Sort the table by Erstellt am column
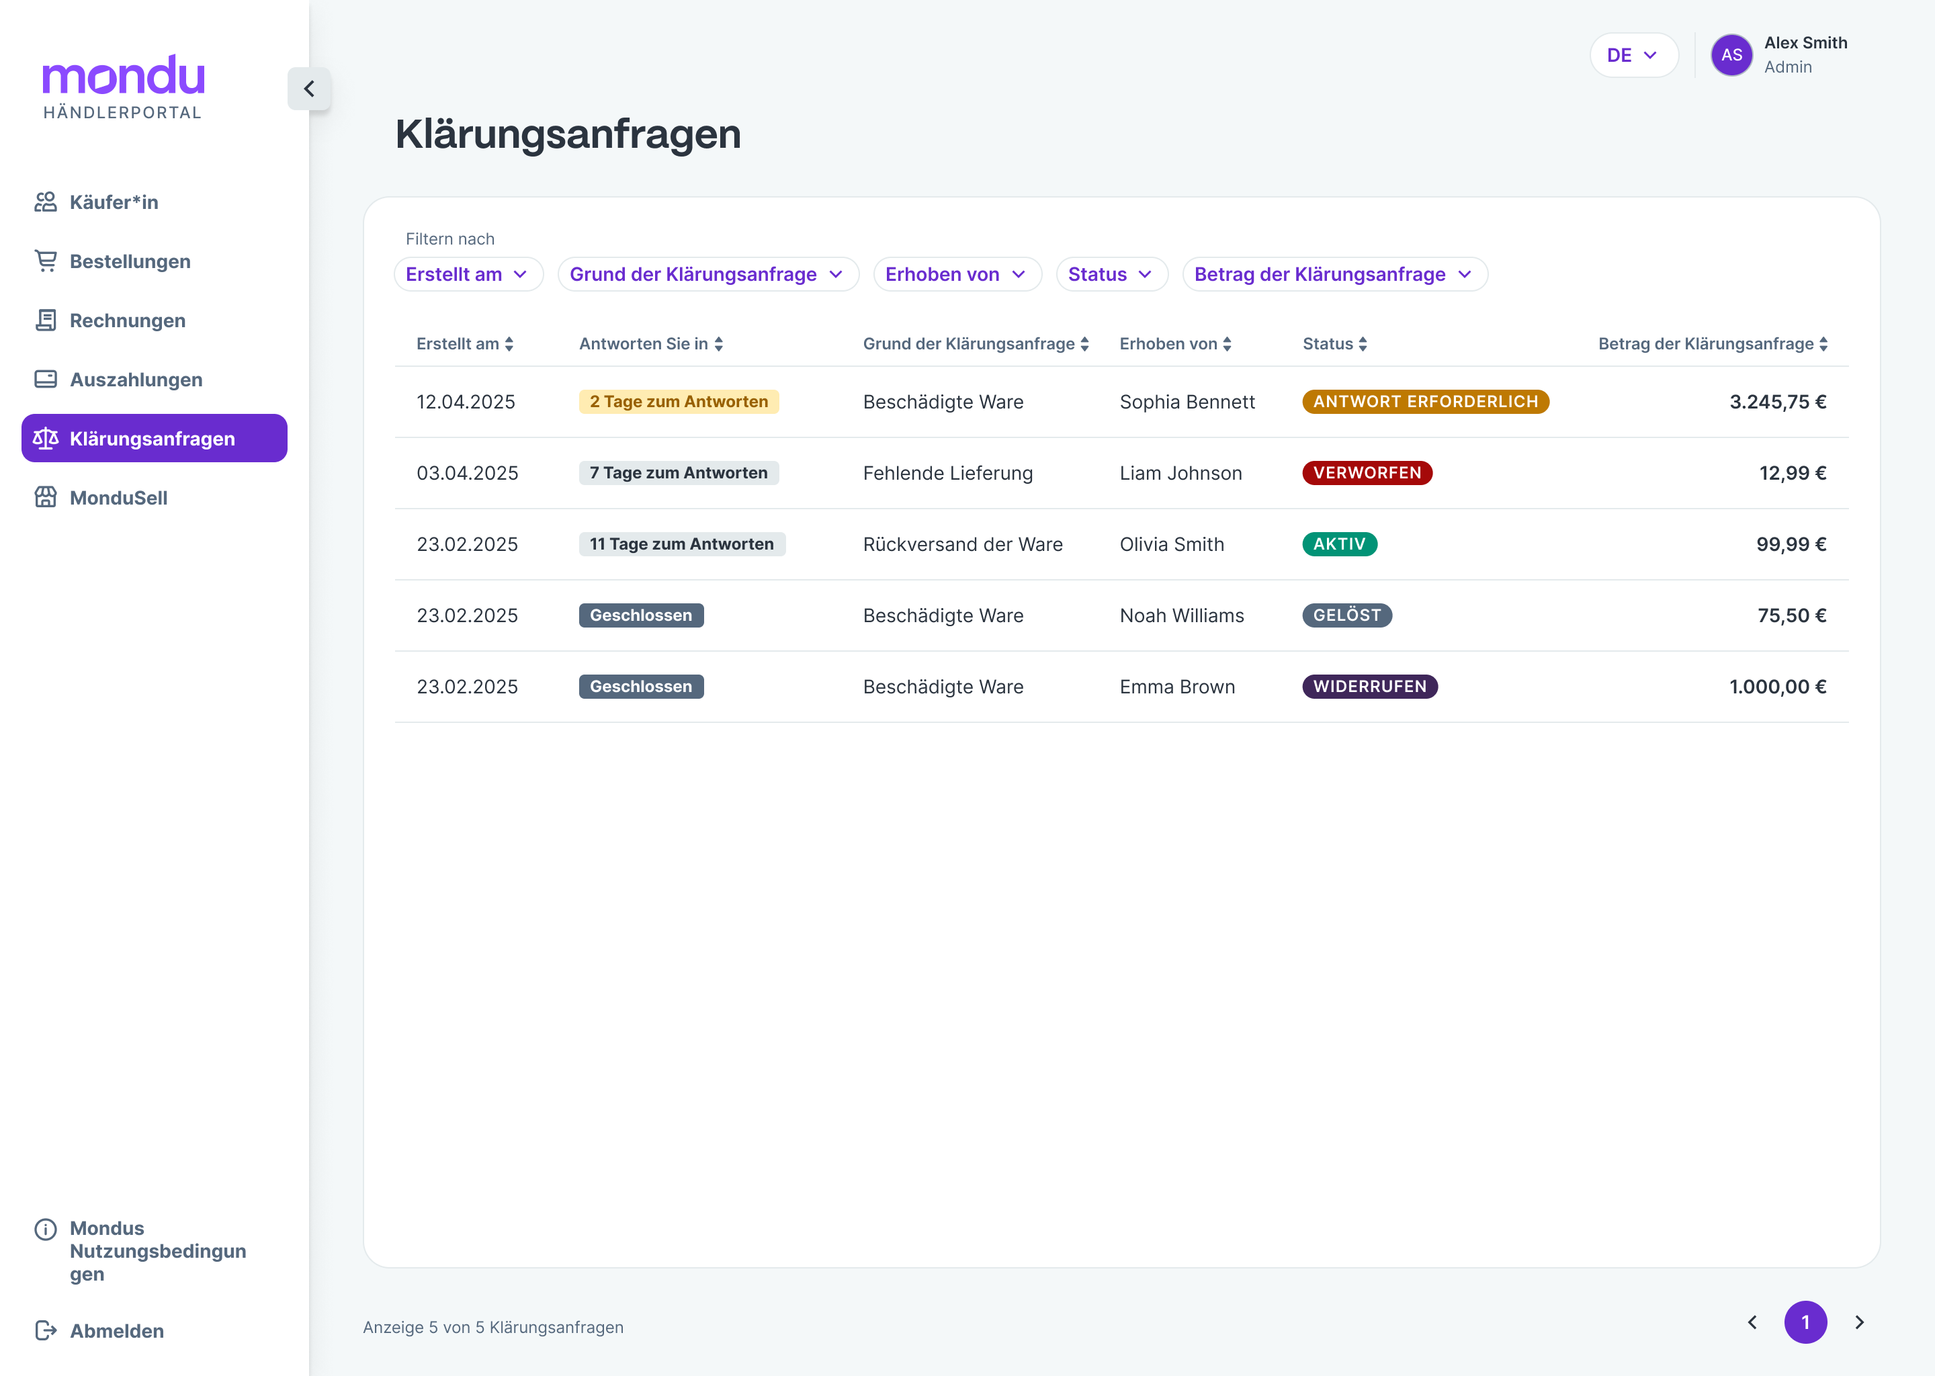Screen dimensions: 1935x1376 465,344
